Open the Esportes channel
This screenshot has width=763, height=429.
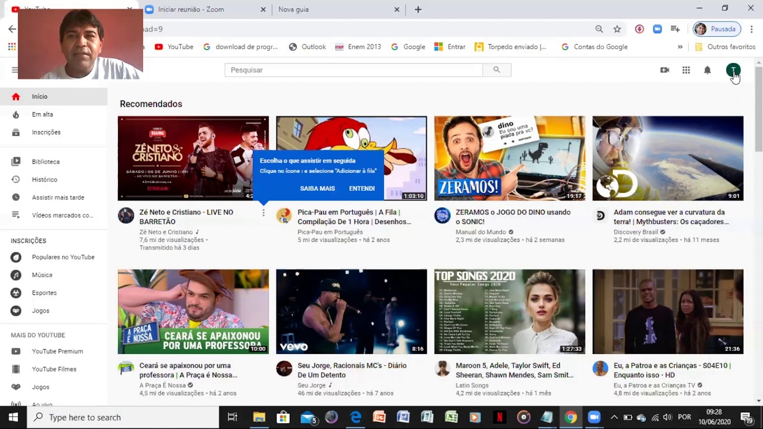coord(54,293)
